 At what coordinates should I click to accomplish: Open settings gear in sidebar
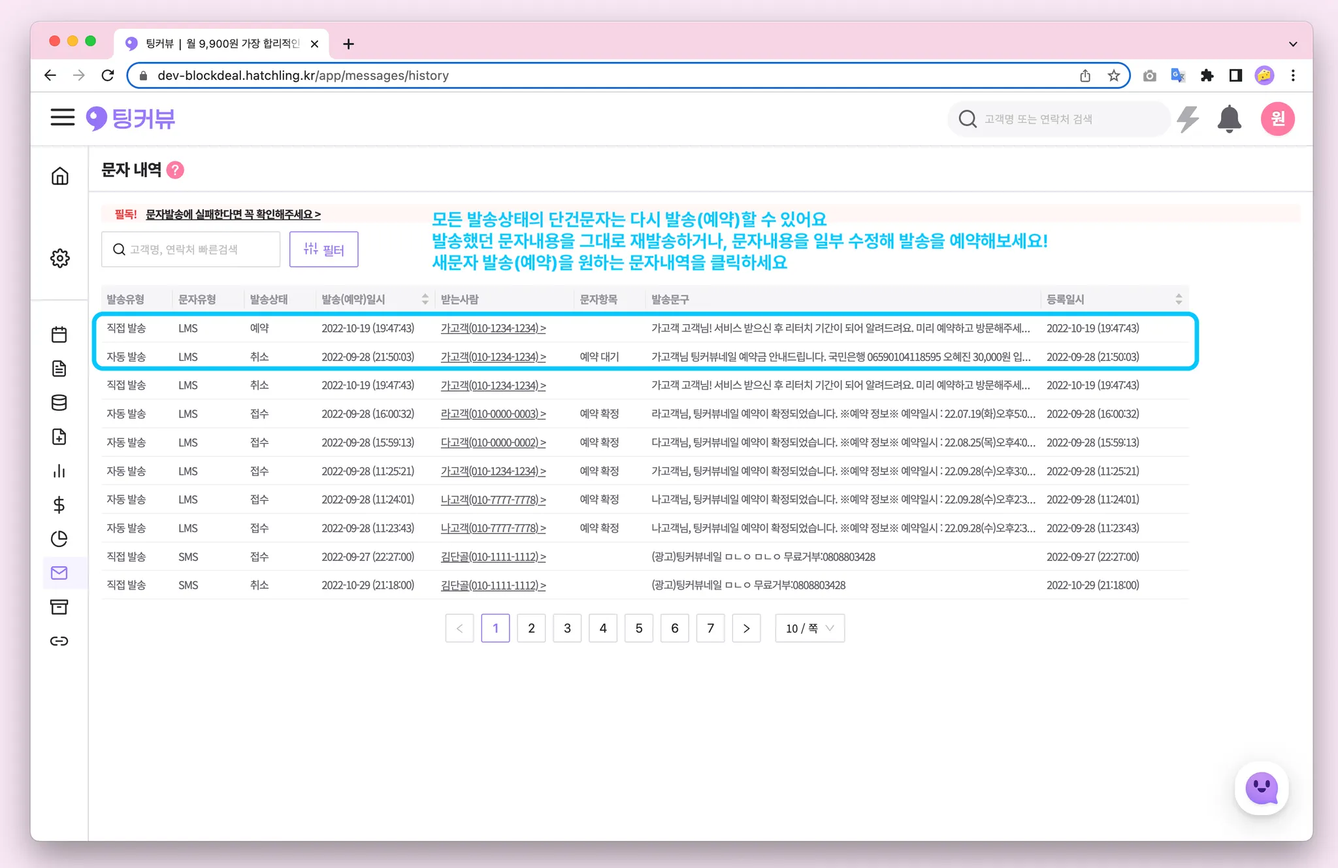pyautogui.click(x=59, y=258)
